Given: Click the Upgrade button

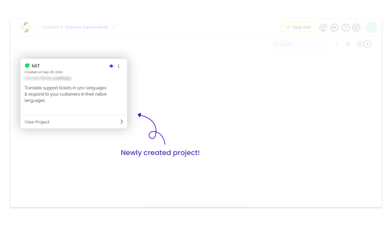Looking at the screenshot, I should point(298,27).
